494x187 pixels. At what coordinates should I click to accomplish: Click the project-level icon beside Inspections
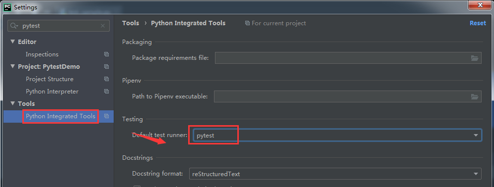pos(106,54)
